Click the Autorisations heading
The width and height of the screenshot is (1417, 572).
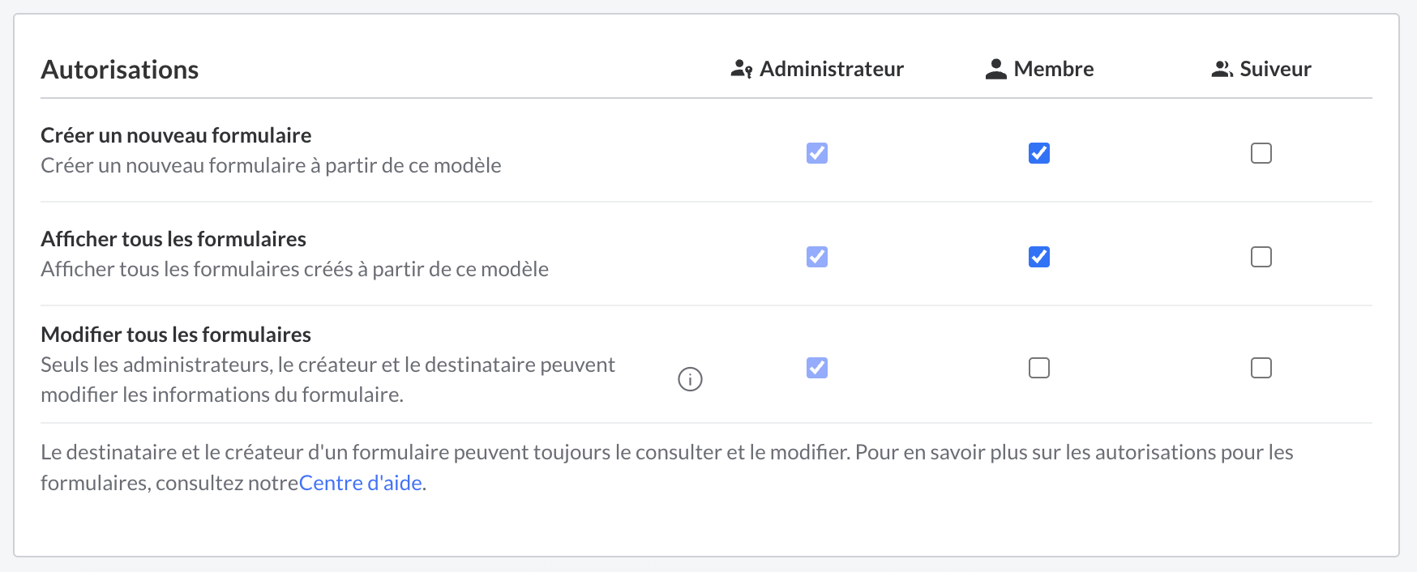(x=119, y=70)
